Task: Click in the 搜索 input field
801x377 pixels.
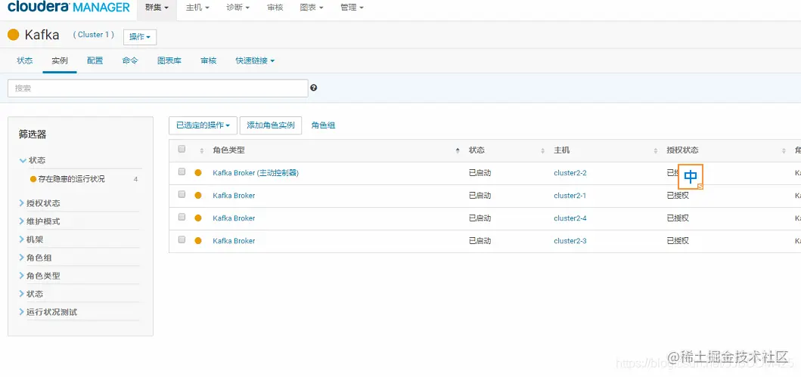Action: coord(158,88)
